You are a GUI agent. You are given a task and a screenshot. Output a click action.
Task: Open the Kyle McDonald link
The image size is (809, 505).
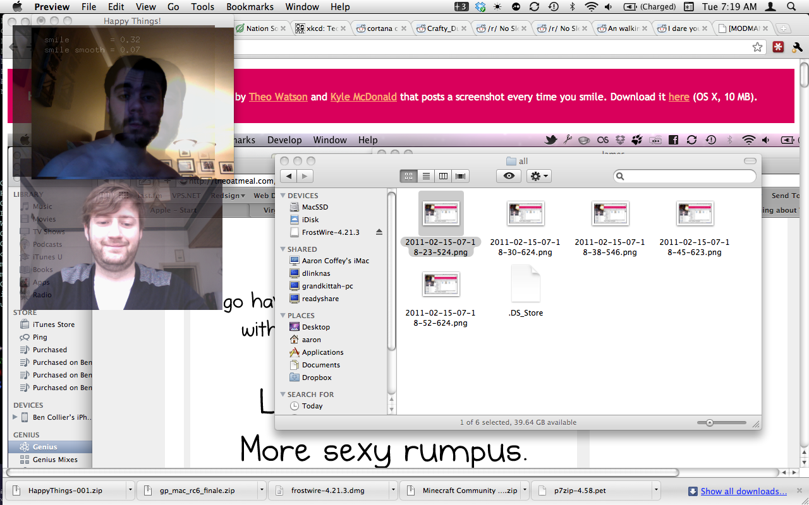click(363, 97)
